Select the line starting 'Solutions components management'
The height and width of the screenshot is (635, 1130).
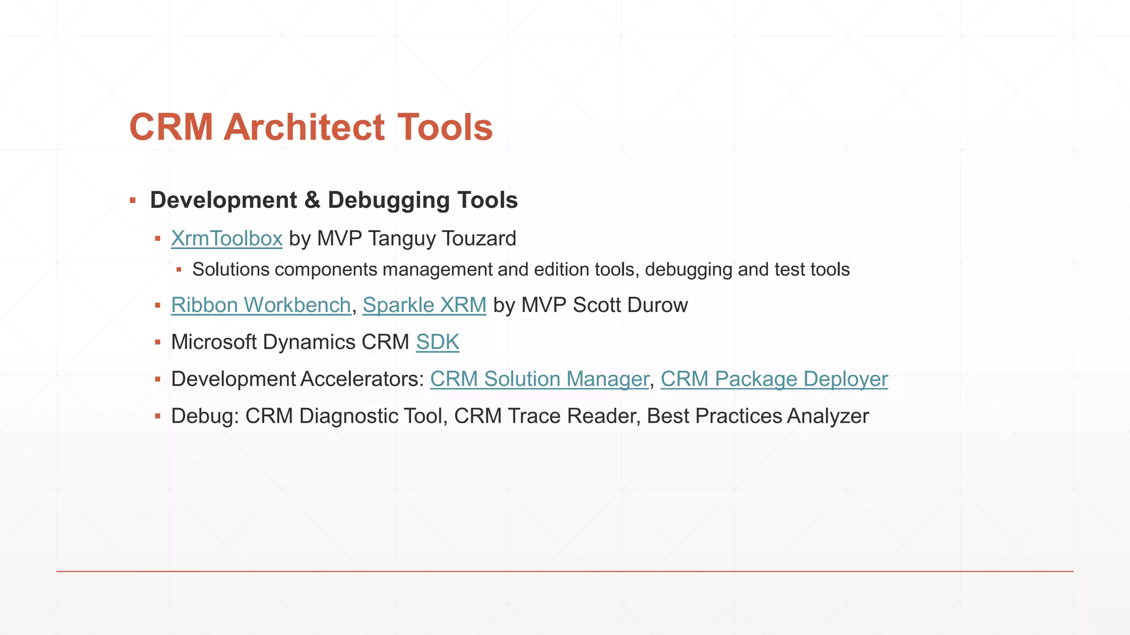[521, 270]
